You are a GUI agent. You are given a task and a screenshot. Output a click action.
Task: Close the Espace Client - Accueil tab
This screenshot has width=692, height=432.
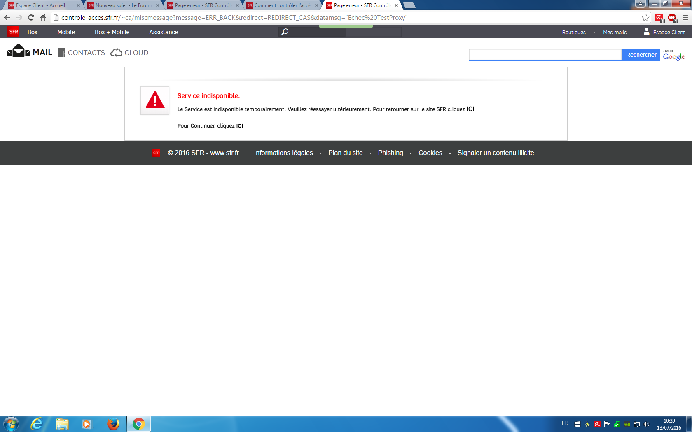[78, 5]
